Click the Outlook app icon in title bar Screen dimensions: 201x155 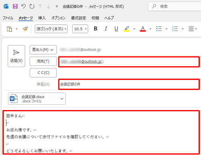point(6,6)
